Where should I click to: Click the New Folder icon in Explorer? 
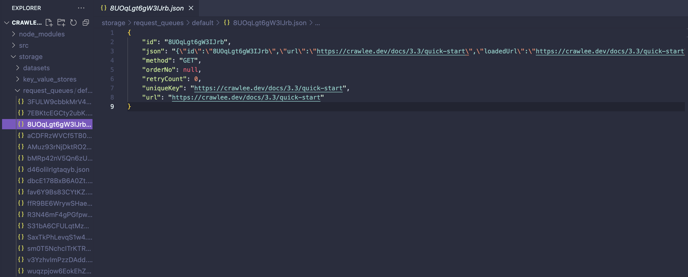pos(61,23)
